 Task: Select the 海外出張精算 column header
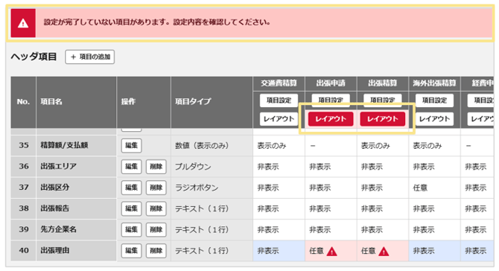[x=434, y=83]
